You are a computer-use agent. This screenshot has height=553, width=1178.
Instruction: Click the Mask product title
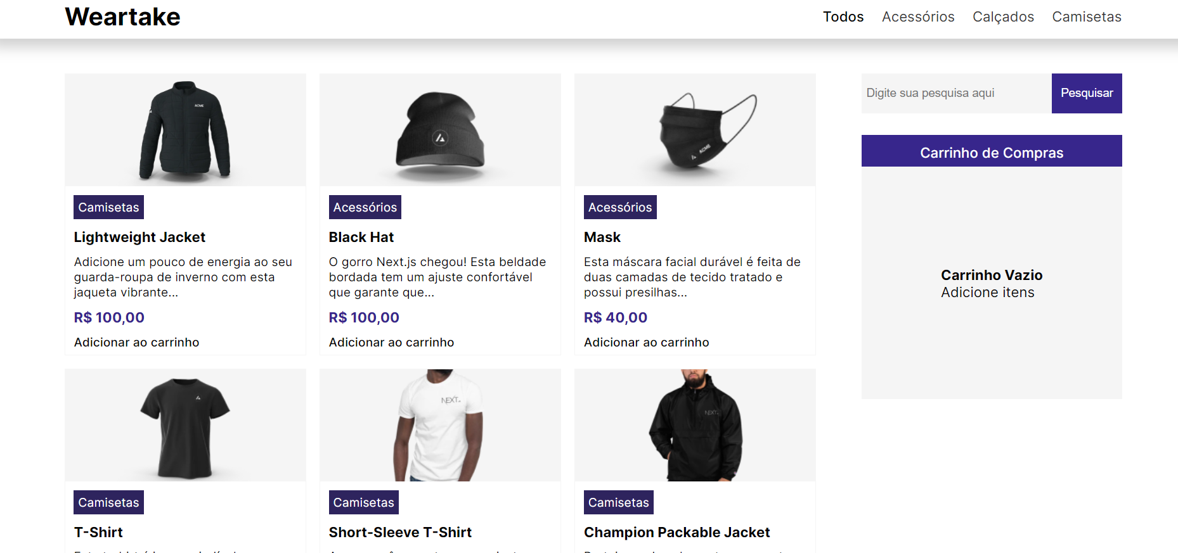tap(602, 237)
